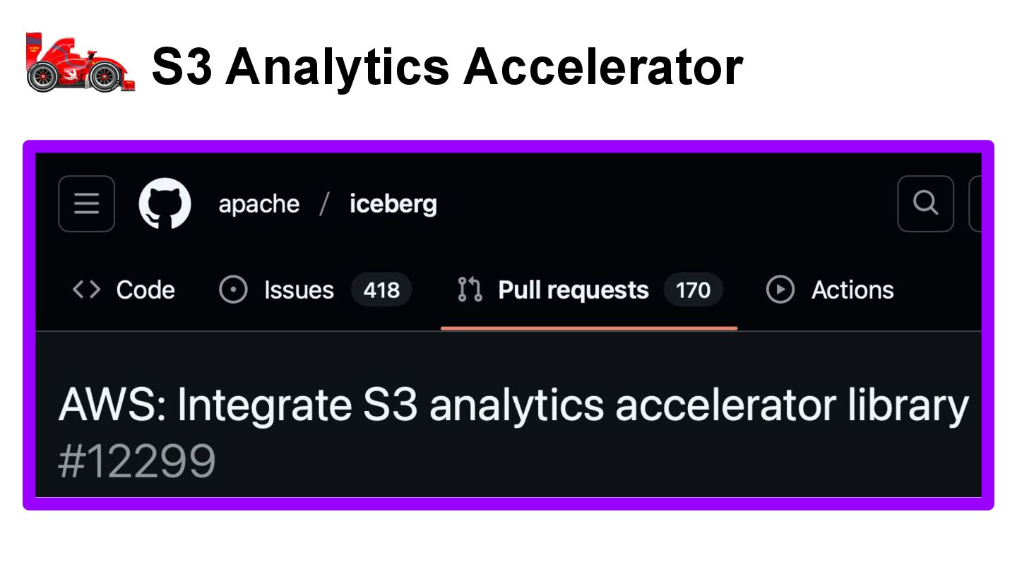This screenshot has width=1017, height=572.
Task: Open the hamburger navigation menu
Action: pyautogui.click(x=87, y=204)
